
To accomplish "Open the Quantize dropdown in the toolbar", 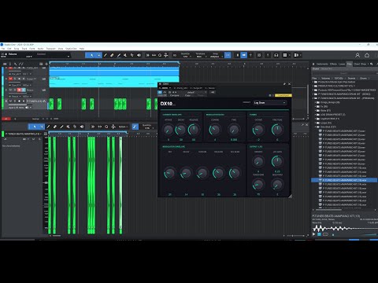I will (186, 55).
